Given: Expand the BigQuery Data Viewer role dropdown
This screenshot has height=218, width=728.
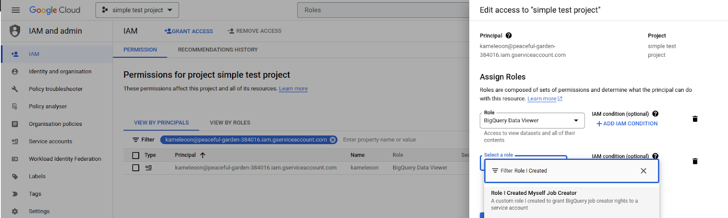Looking at the screenshot, I should [x=576, y=121].
